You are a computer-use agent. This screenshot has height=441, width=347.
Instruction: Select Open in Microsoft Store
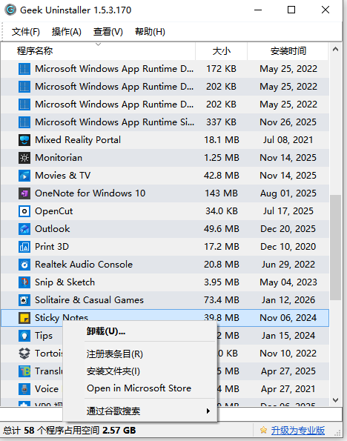coord(140,388)
